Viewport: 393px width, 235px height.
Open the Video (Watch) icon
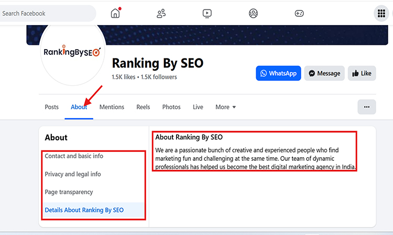207,13
